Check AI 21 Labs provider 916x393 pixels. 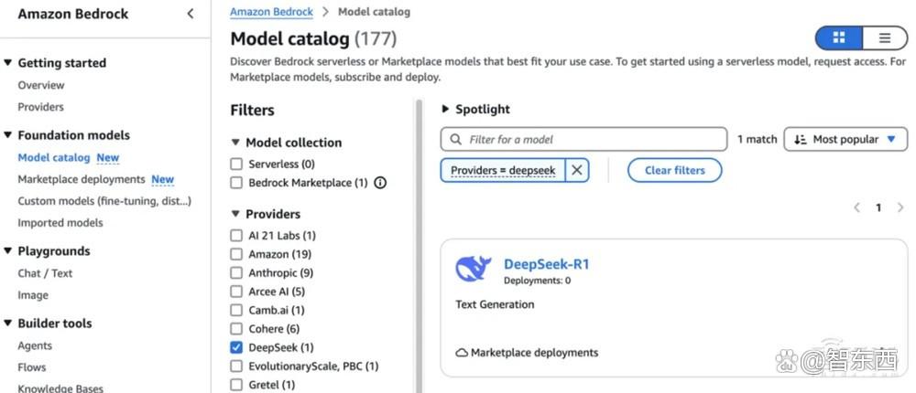pos(236,236)
